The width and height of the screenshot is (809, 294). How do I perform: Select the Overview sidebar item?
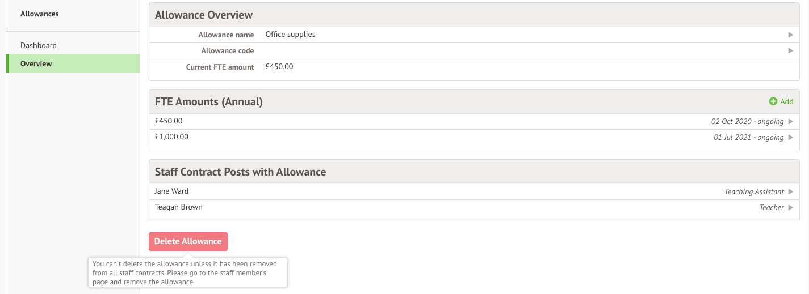tap(36, 63)
